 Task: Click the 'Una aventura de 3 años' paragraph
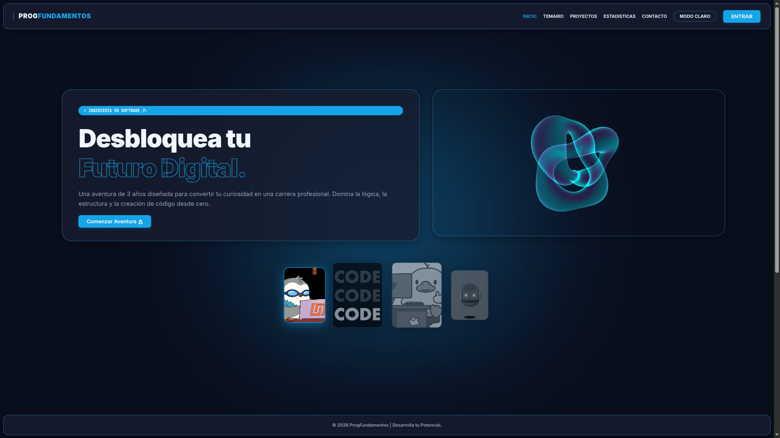click(233, 199)
